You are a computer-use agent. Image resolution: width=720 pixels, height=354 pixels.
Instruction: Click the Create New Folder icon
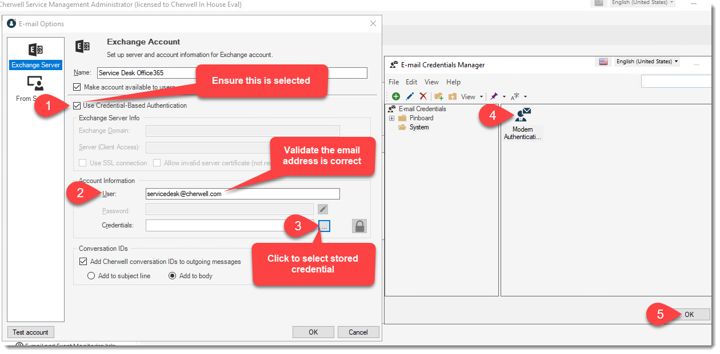439,96
